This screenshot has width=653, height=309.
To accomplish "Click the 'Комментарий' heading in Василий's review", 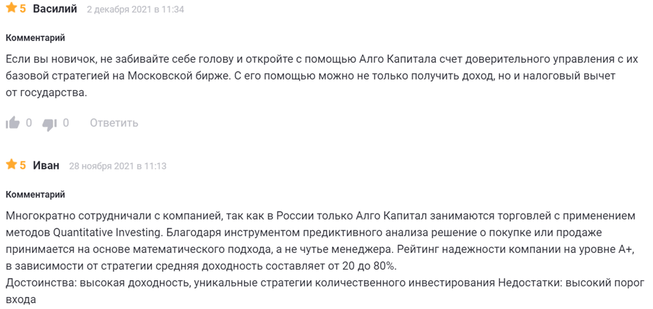I will pos(35,38).
